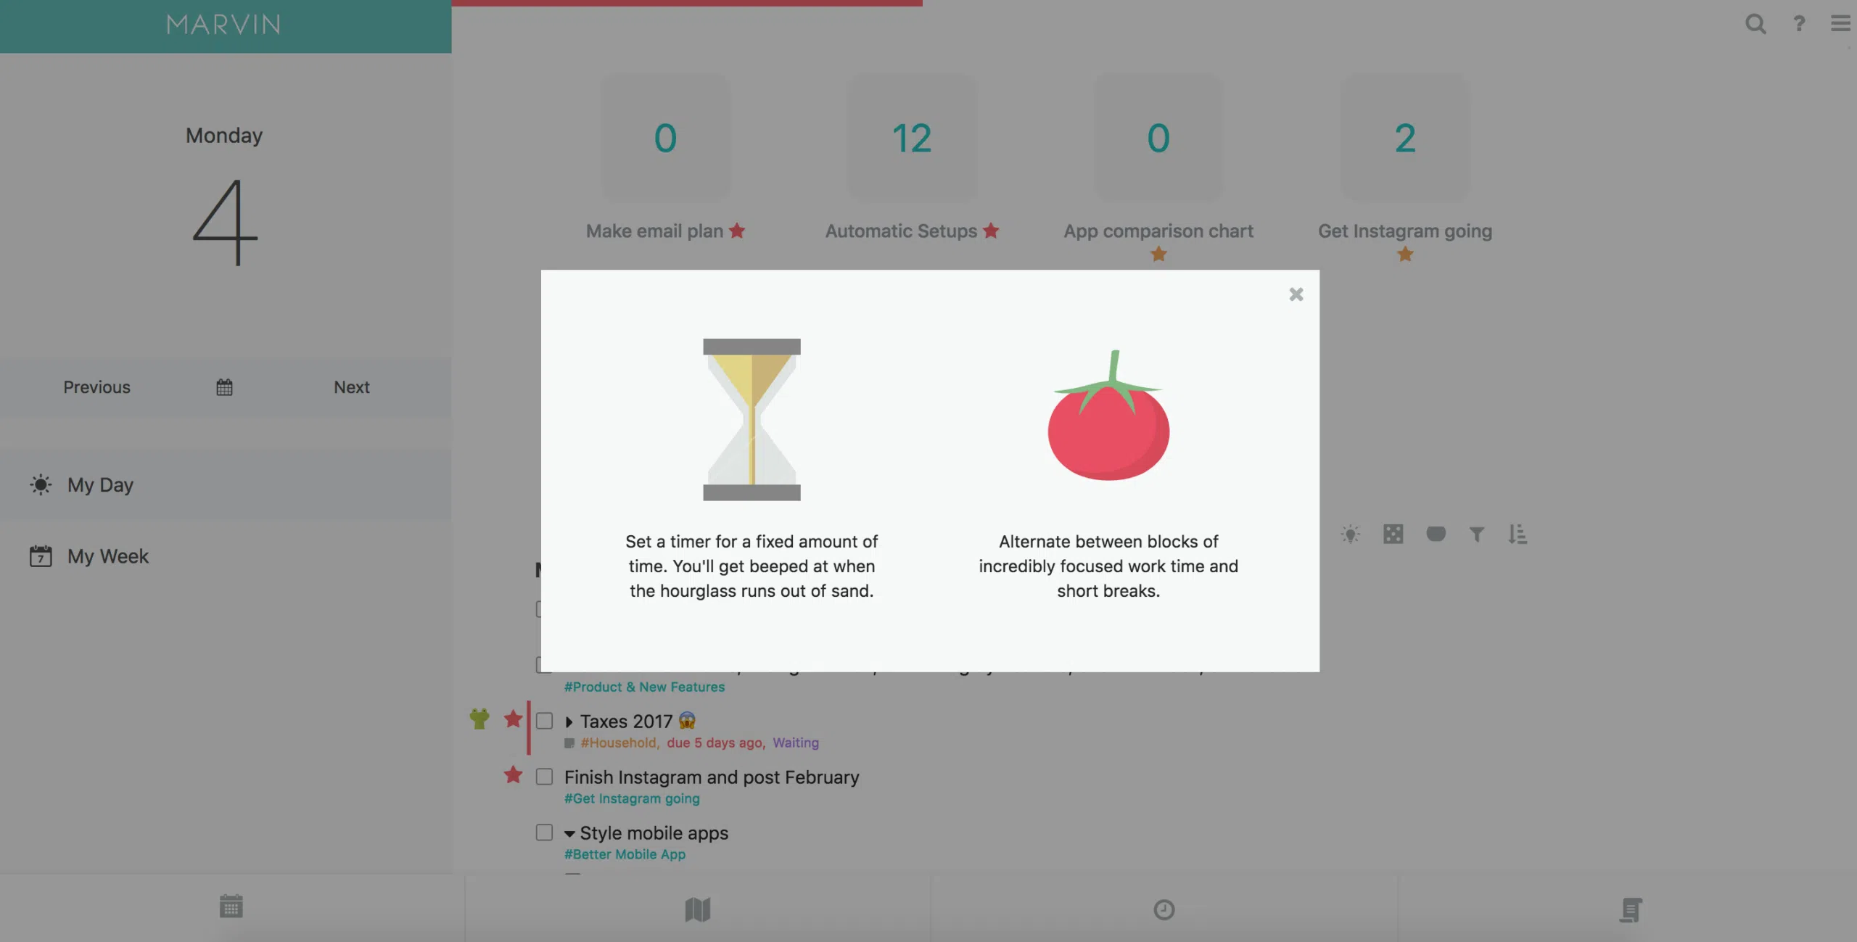Check the Taxes 2017 task checkbox
1857x942 pixels.
[543, 721]
